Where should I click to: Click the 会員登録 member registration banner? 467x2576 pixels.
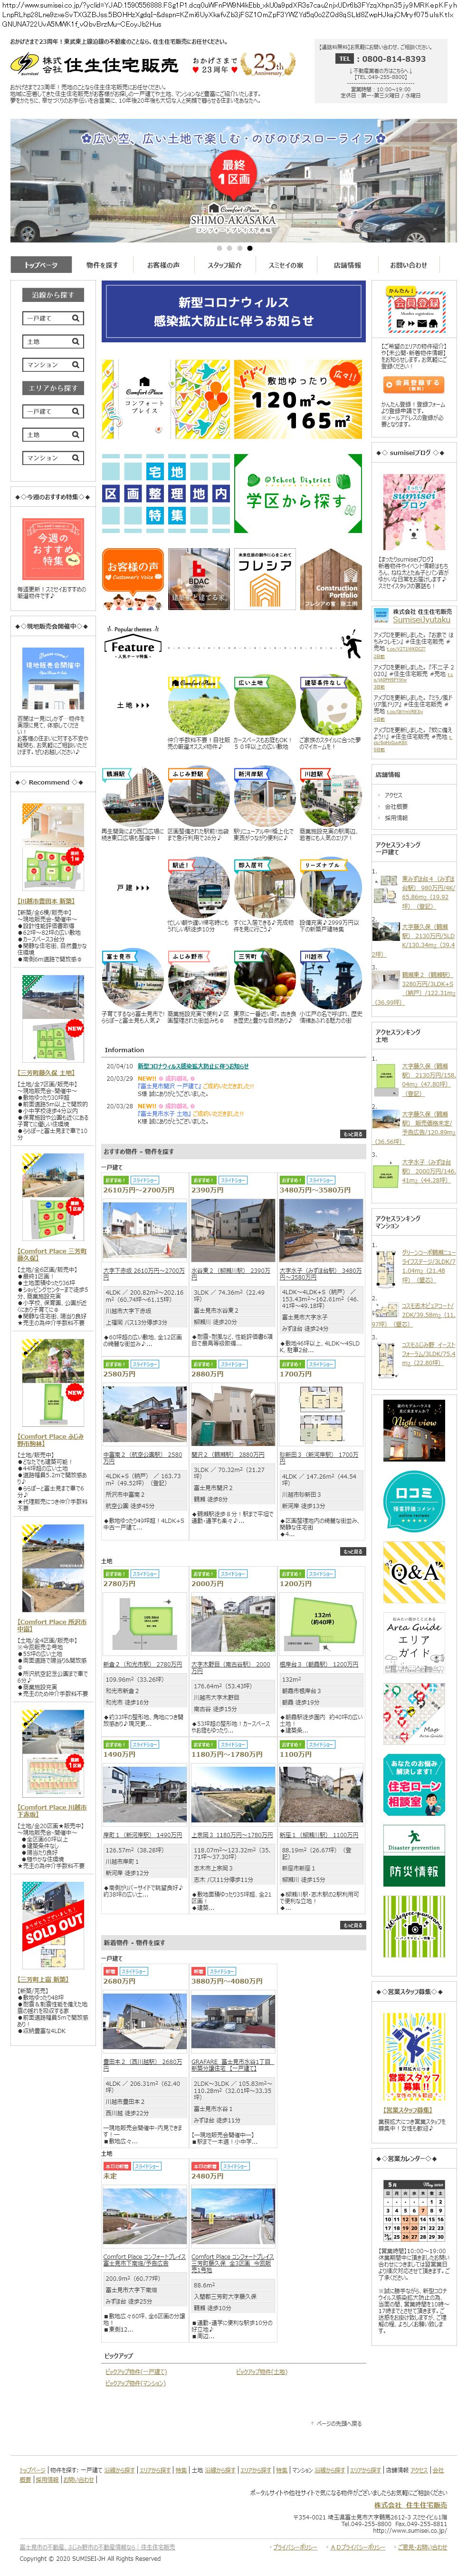(x=413, y=311)
